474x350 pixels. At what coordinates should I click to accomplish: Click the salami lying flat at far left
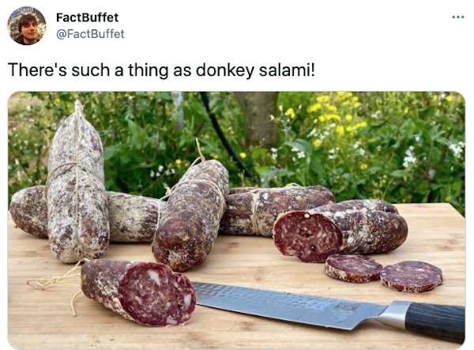tap(28, 210)
